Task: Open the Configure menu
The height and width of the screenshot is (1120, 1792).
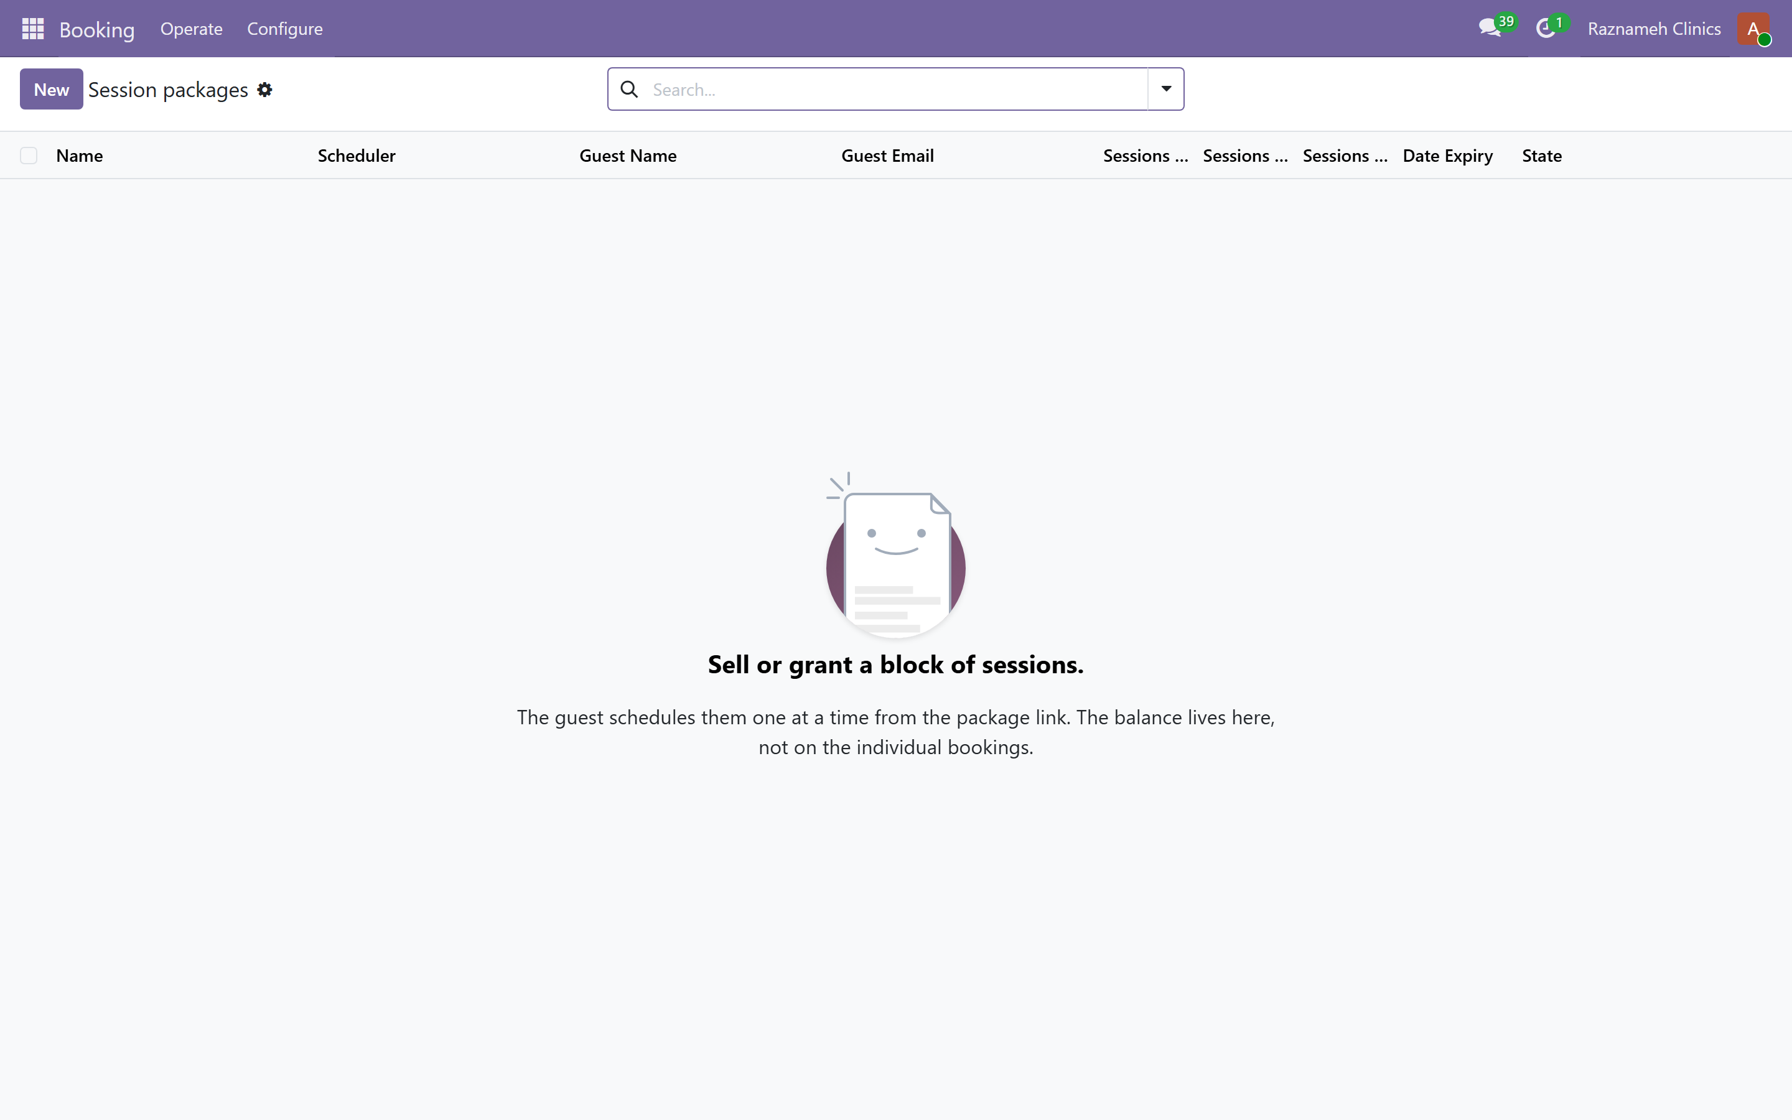Action: click(284, 29)
